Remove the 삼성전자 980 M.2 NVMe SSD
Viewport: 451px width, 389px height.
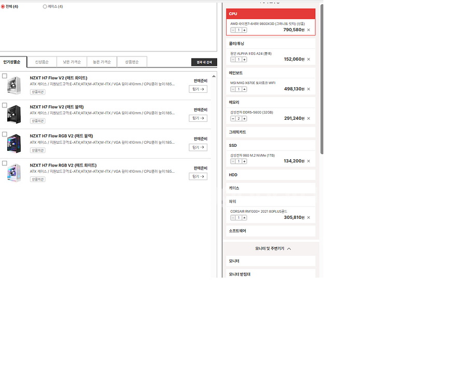click(x=308, y=161)
